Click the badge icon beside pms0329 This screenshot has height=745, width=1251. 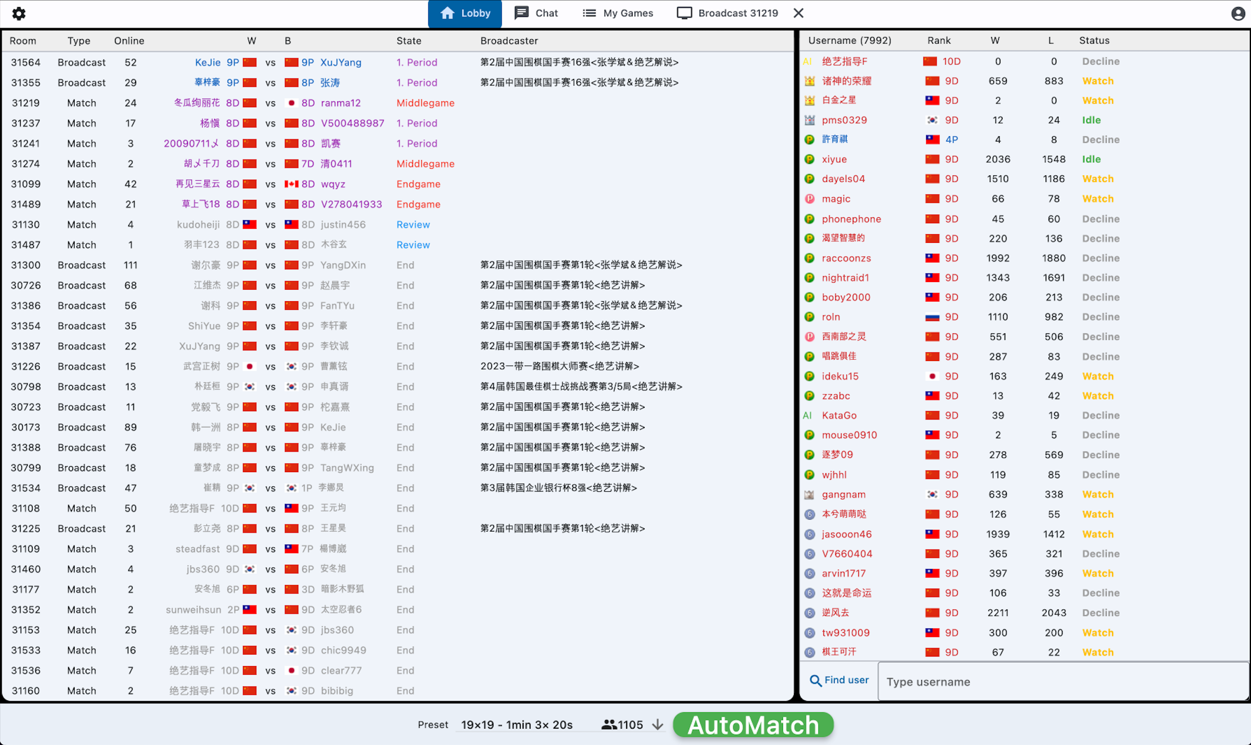809,120
